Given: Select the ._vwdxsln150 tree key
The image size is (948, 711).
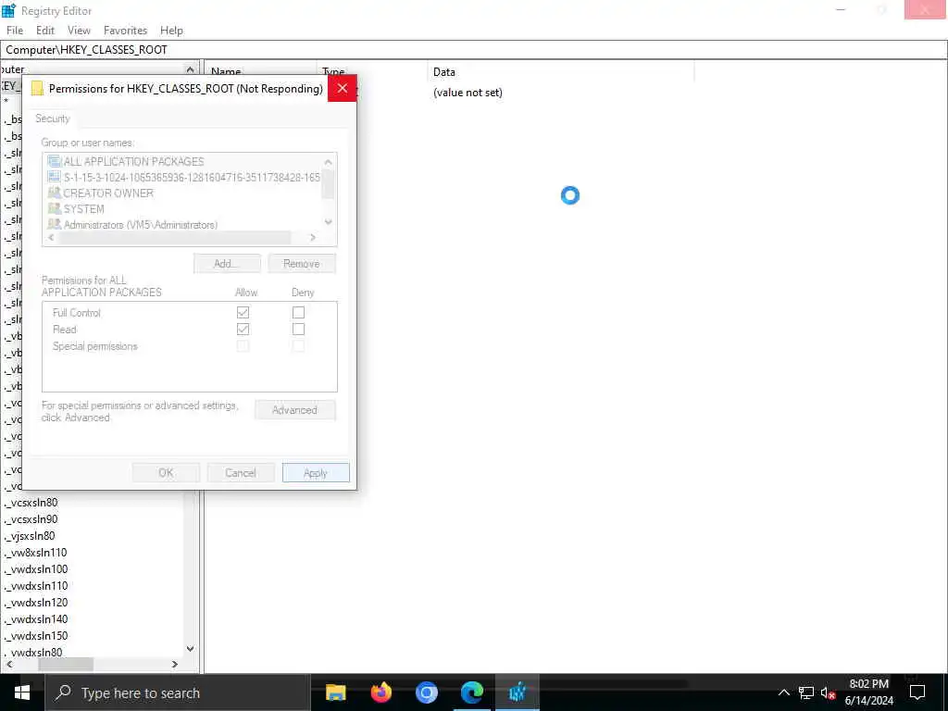Looking at the screenshot, I should coord(37,636).
